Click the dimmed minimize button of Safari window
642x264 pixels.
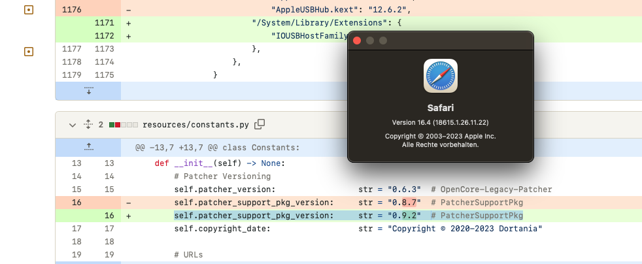370,41
